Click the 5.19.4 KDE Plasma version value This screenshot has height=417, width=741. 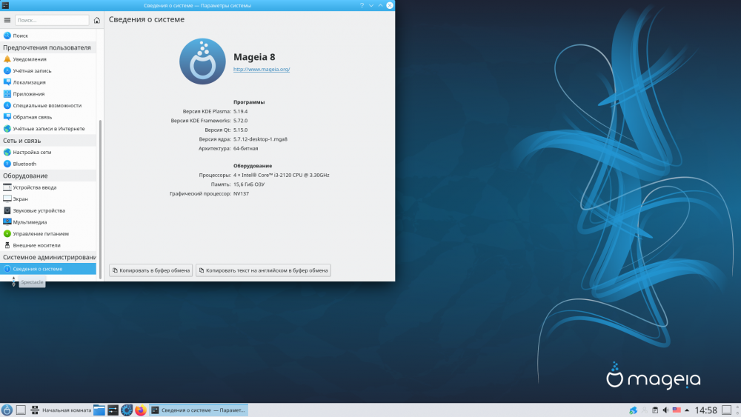point(241,111)
